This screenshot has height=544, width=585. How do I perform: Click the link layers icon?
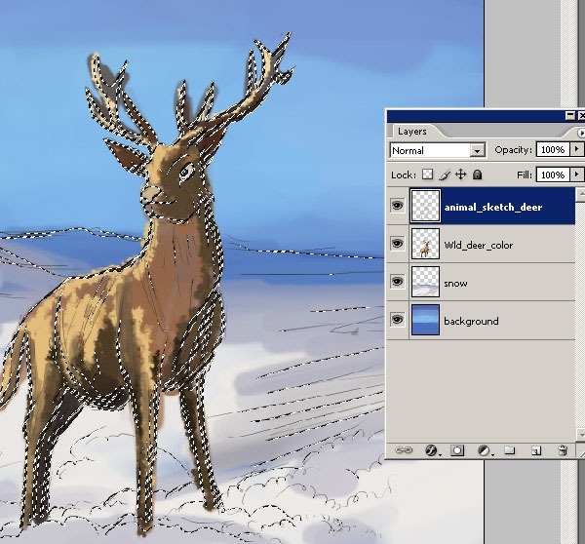coord(404,450)
